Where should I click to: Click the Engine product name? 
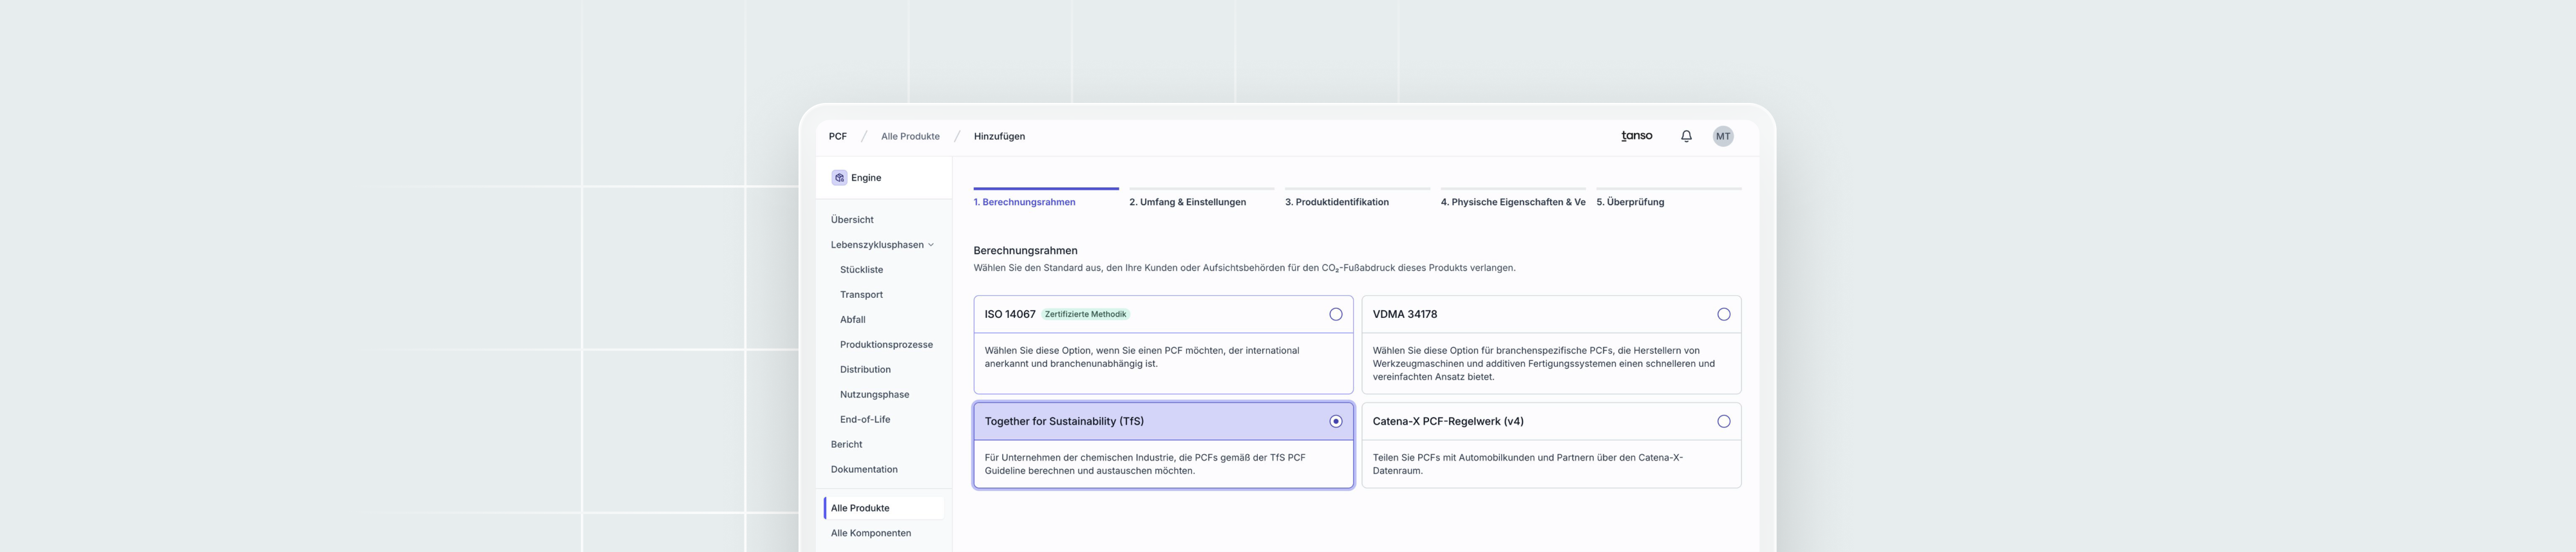coord(866,178)
